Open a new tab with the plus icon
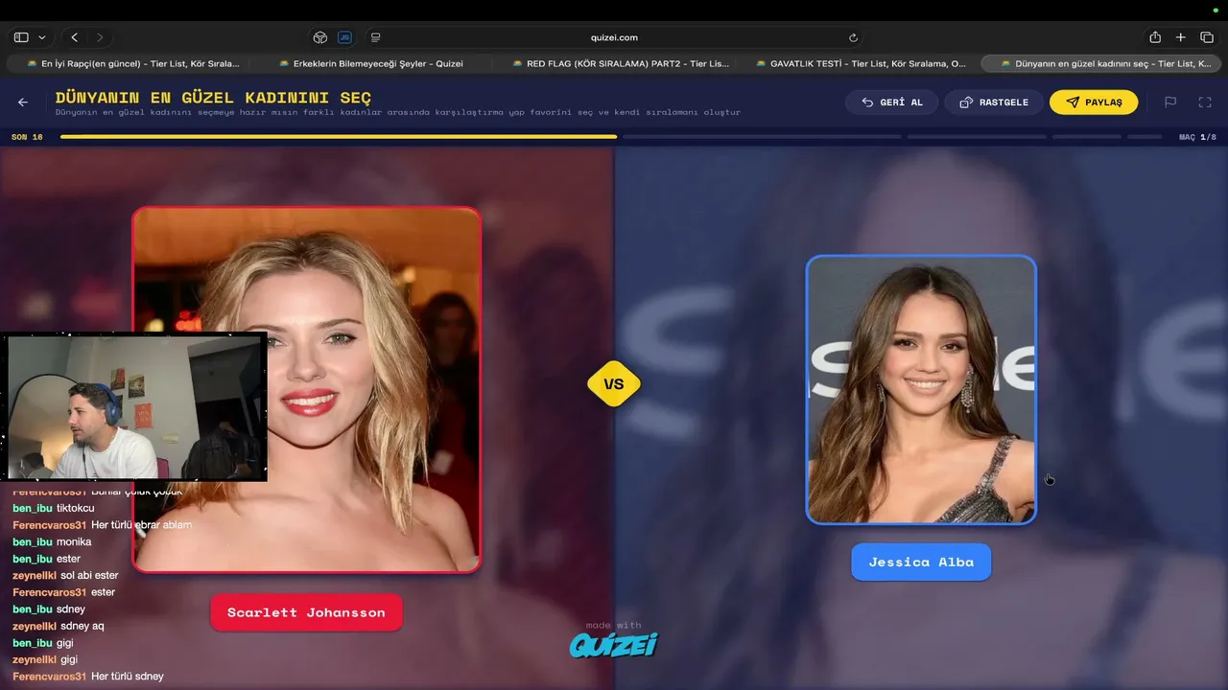This screenshot has height=690, width=1228. tap(1181, 37)
